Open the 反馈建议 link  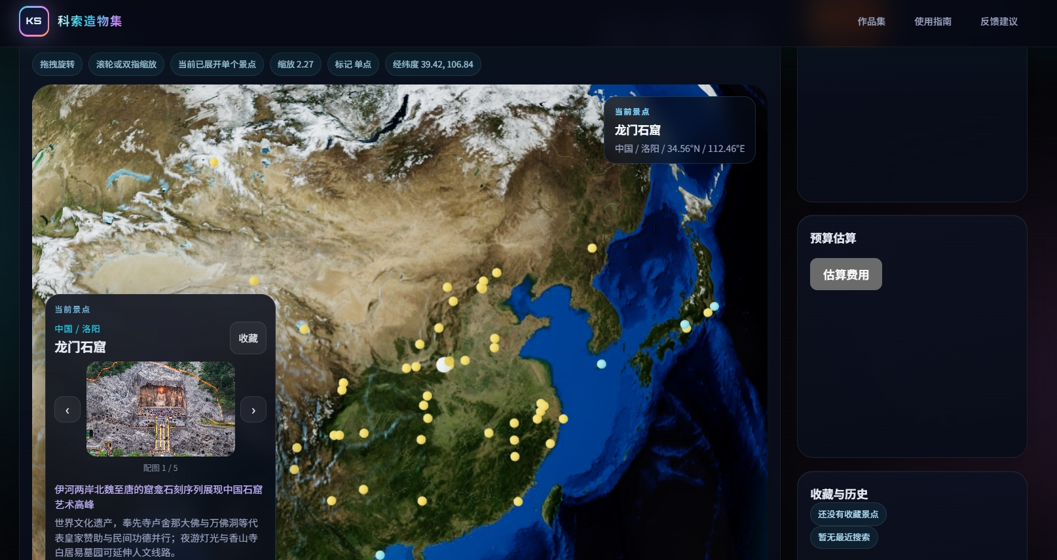coord(999,22)
